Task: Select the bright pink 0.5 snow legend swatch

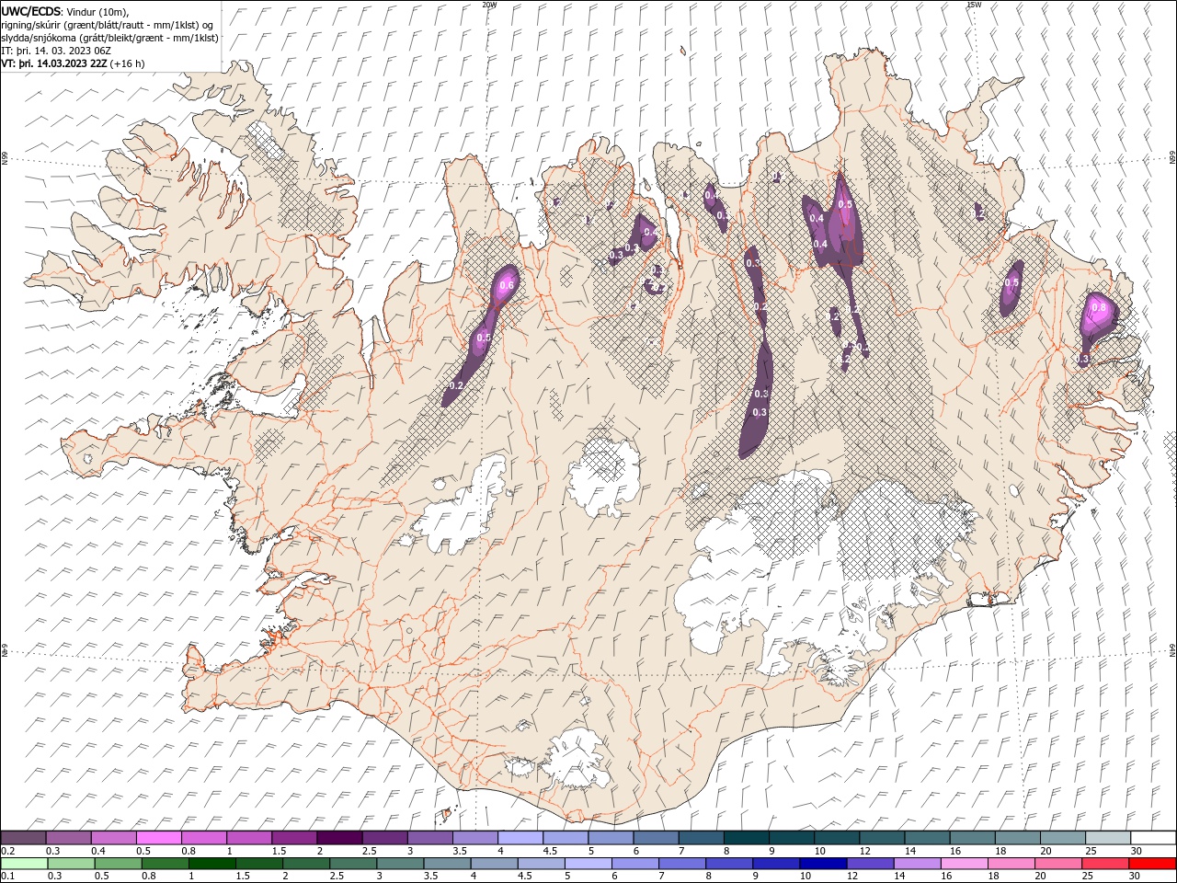Action: coord(158,838)
